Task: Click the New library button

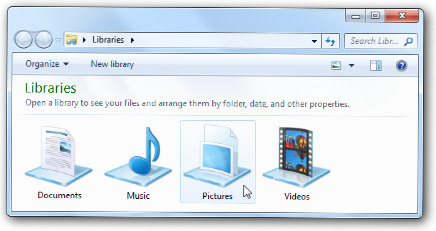Action: 112,64
